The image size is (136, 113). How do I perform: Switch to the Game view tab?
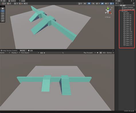23,50
